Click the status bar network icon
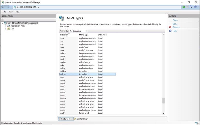Image resolution: width=200 pixels, height=125 pixels. coord(196,123)
